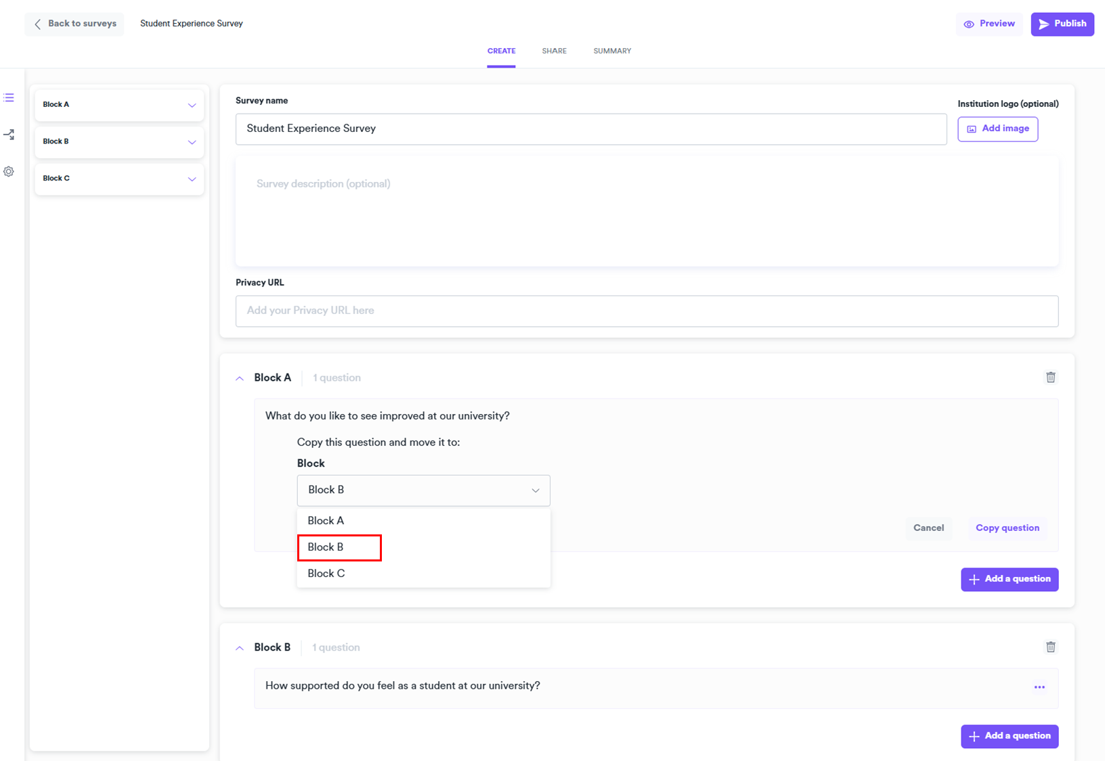Expand Block B in the sidebar panel
This screenshot has width=1105, height=761.
192,142
